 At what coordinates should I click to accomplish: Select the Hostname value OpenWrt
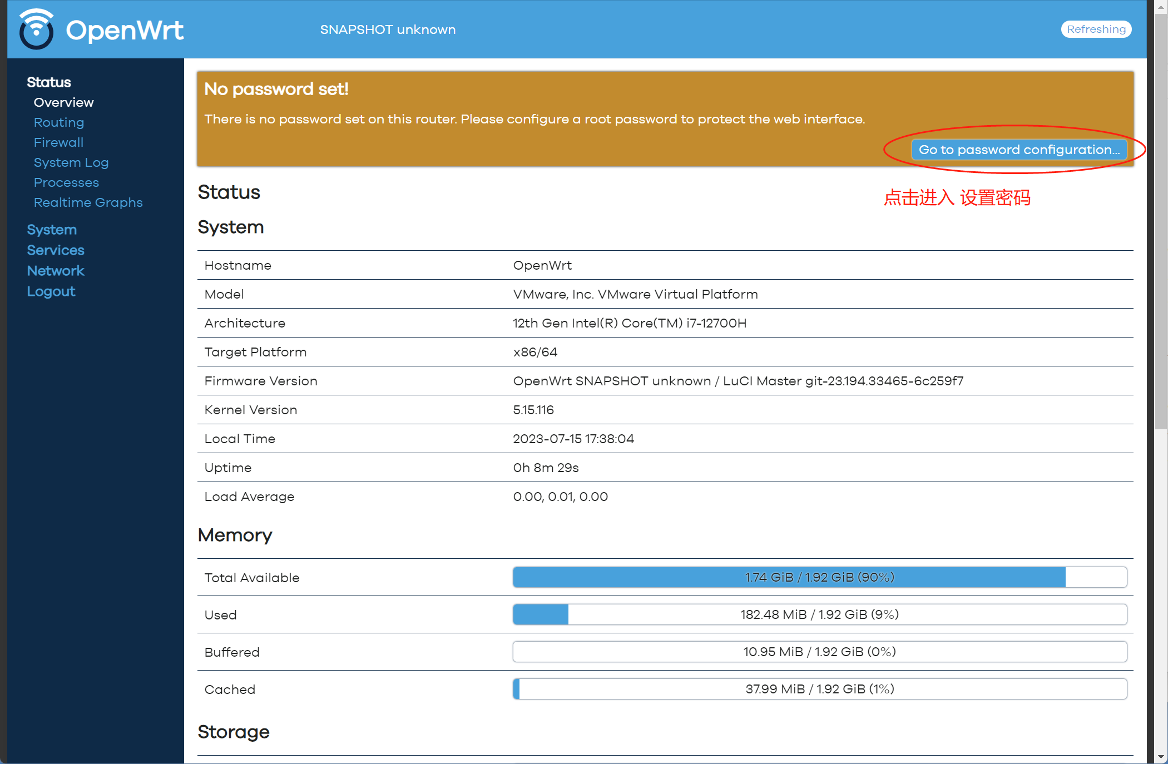click(x=542, y=265)
